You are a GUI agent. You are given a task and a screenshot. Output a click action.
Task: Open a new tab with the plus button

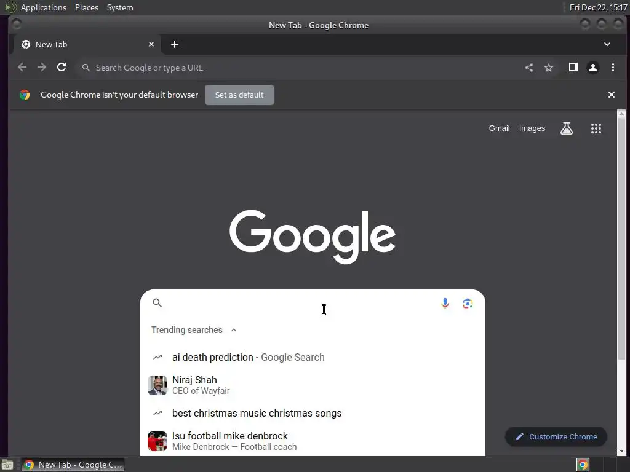point(174,44)
